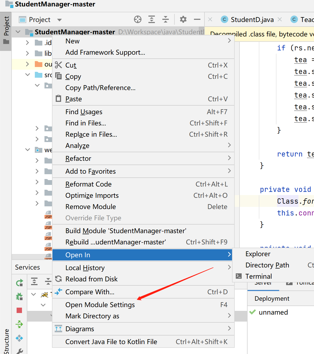Screen dimensions: 314x354
Task: Click the Collapse All icon in Services toolbar
Action: pos(48,281)
